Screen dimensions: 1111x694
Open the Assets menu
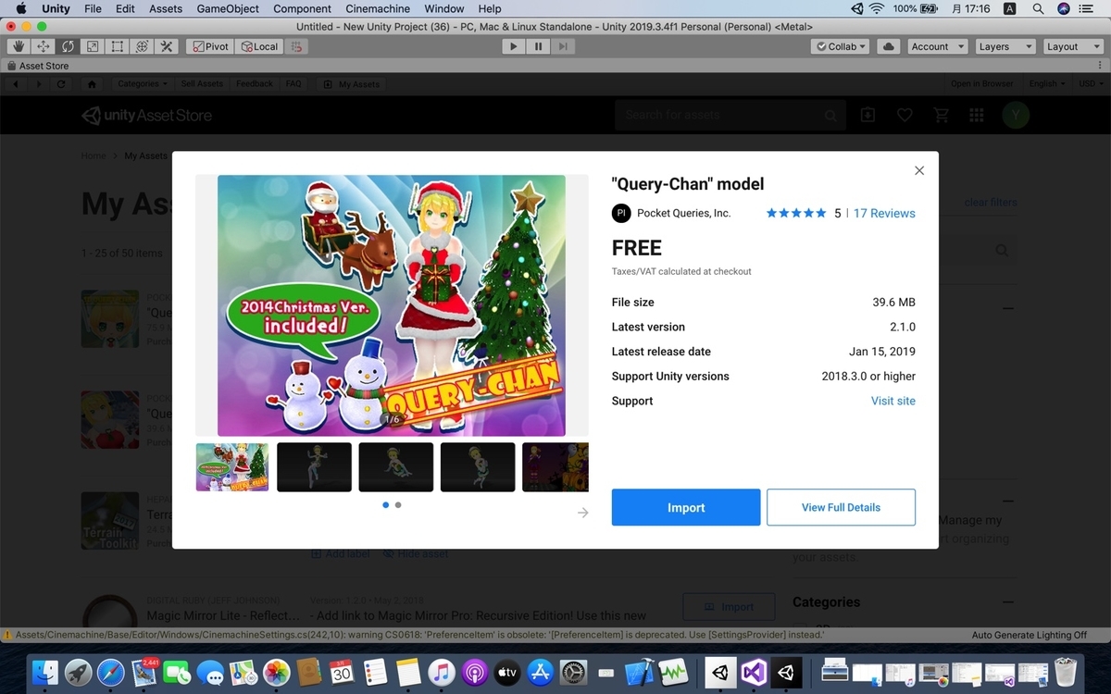pos(166,8)
